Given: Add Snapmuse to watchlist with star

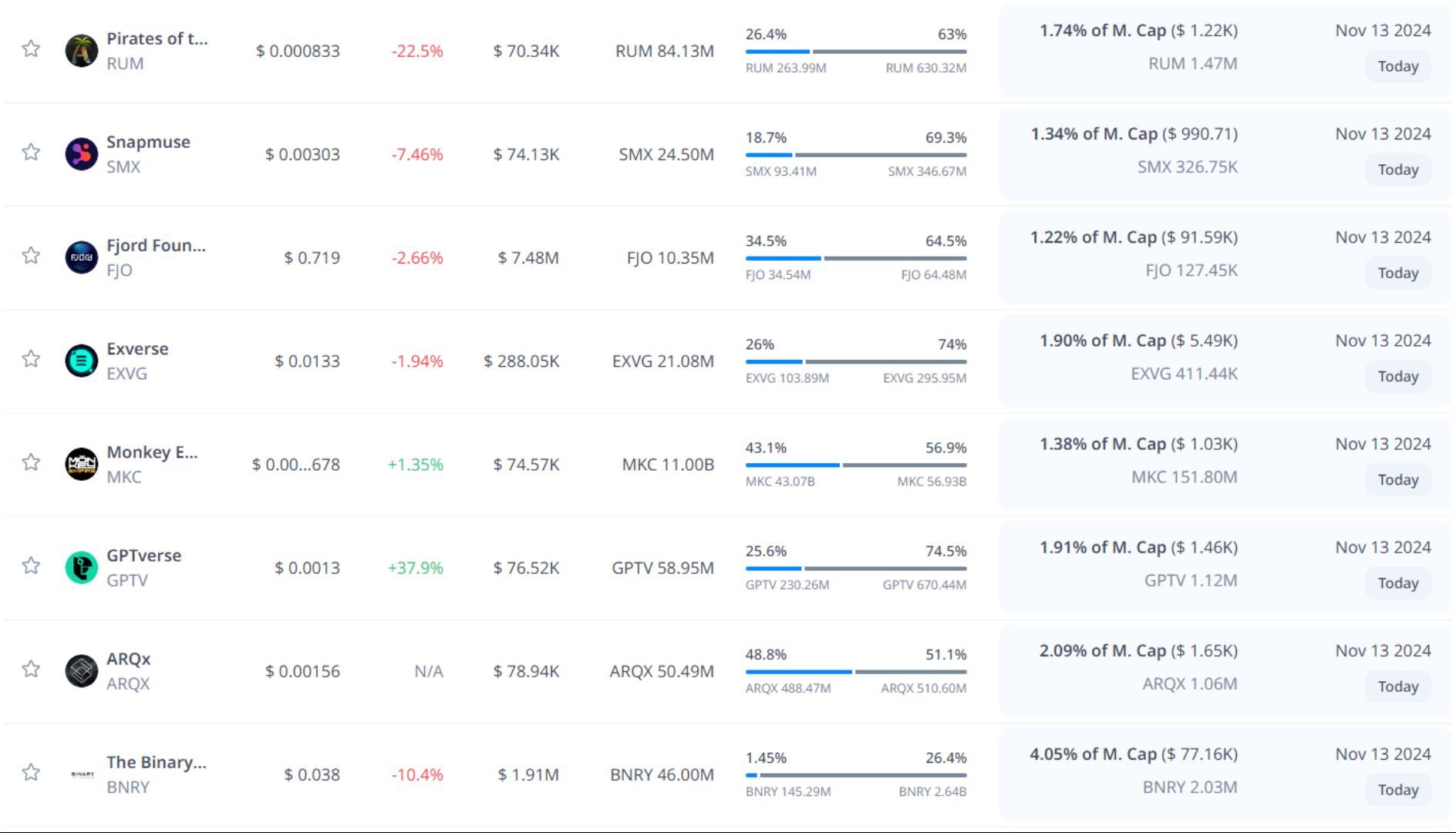Looking at the screenshot, I should coord(31,153).
